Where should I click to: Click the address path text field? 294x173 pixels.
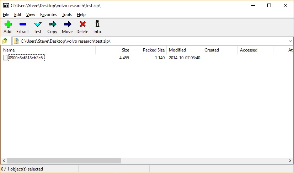pos(153,41)
